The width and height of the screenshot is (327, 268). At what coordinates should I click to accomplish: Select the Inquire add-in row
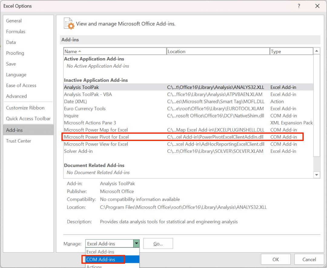pyautogui.click(x=188, y=116)
